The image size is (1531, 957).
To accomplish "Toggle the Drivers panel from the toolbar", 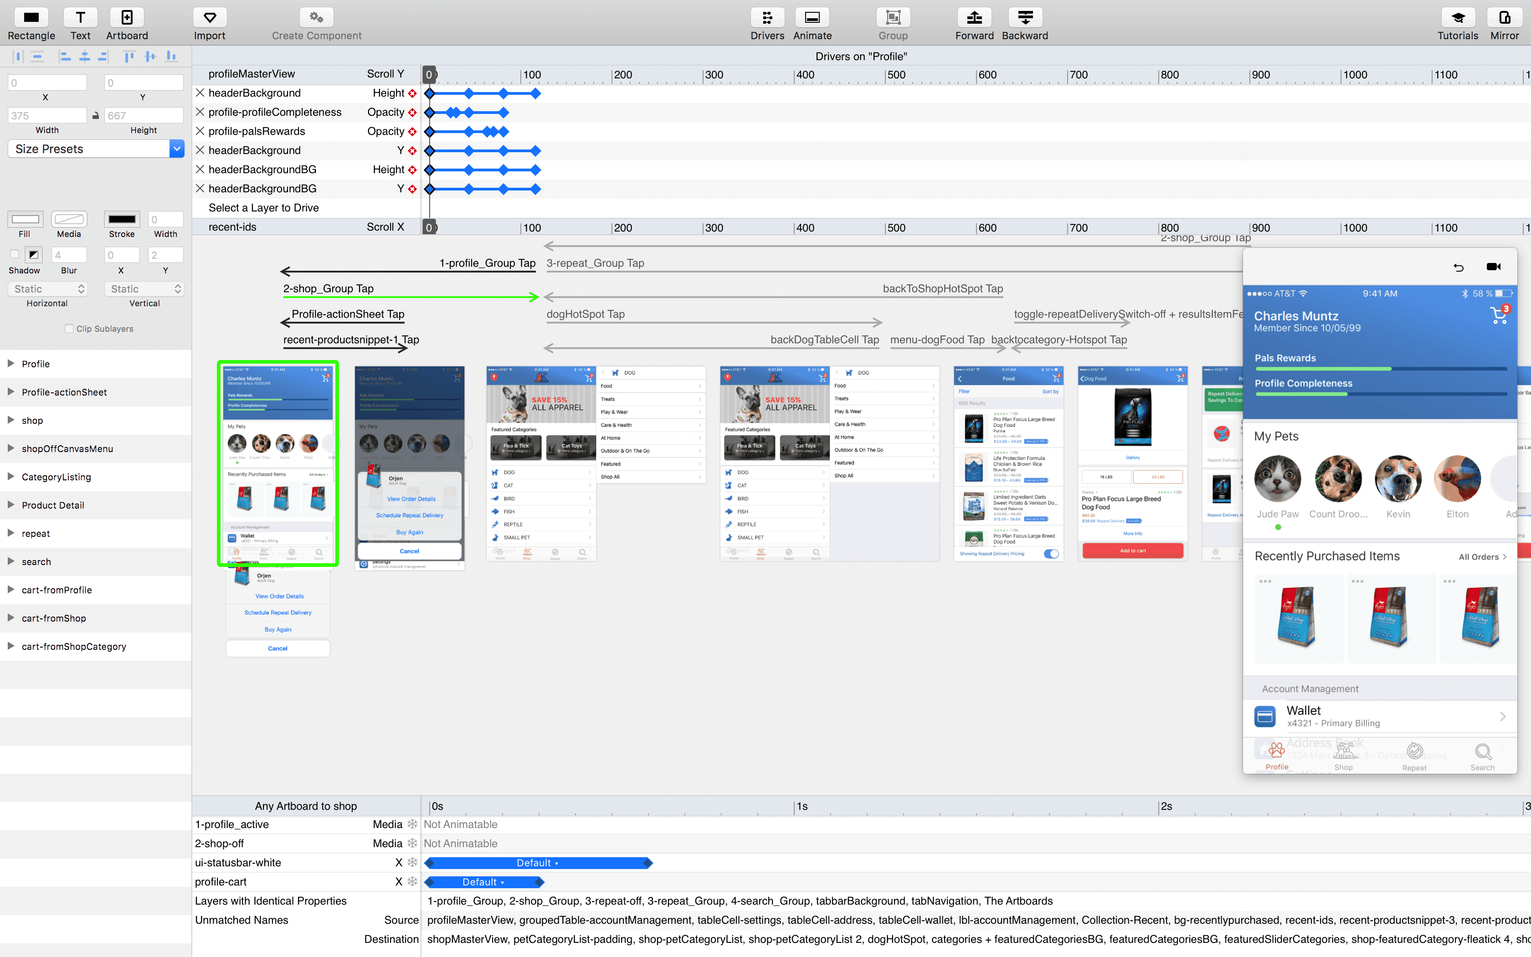I will 767,17.
